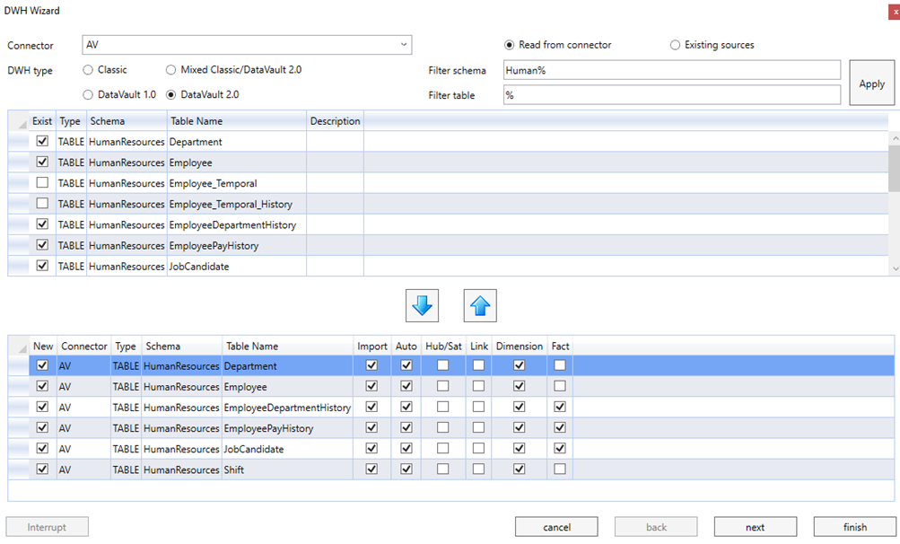900x544 pixels.
Task: Click the Link column header
Action: 478,347
